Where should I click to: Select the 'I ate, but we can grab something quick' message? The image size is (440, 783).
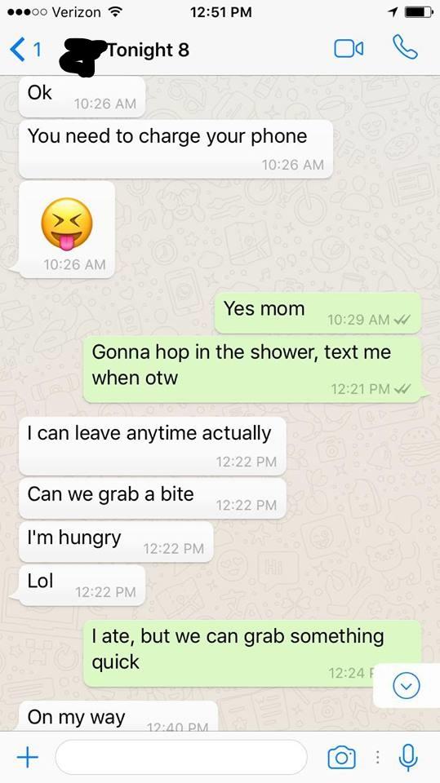pyautogui.click(x=252, y=653)
